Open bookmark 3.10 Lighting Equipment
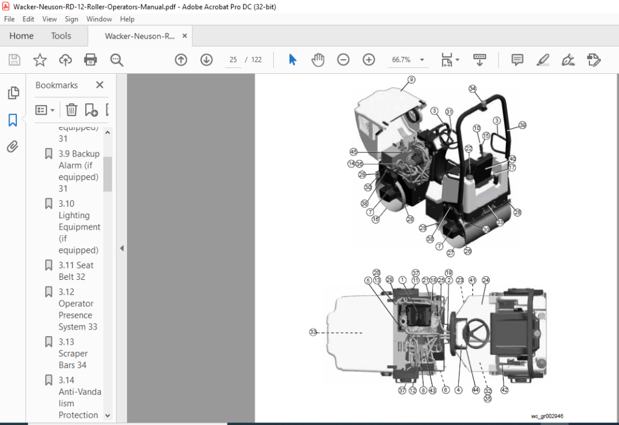This screenshot has height=425, width=619. (x=79, y=227)
